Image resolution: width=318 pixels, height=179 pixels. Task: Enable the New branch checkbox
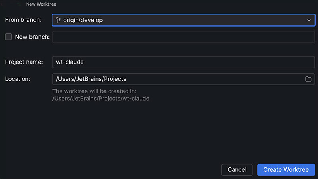[x=8, y=37]
